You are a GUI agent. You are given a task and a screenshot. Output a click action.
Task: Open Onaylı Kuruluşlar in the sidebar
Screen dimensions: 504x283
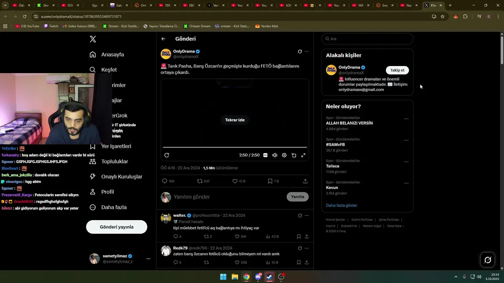[x=116, y=176]
